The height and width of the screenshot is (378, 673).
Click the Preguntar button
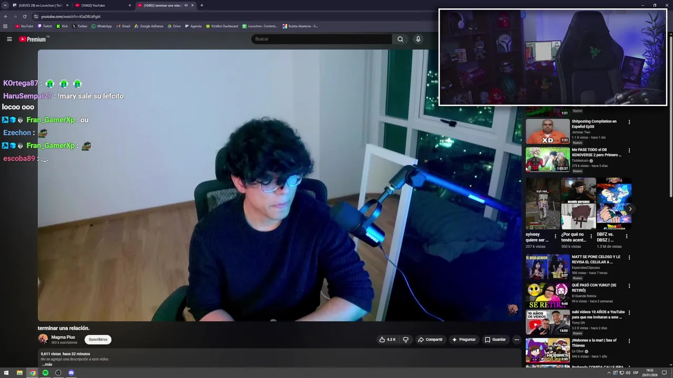(464, 340)
